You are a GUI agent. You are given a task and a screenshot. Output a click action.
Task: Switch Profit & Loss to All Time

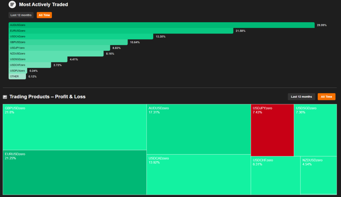[x=326, y=97]
